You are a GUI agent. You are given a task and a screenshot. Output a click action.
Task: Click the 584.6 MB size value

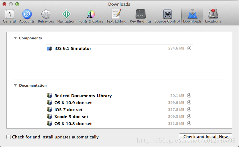tap(176, 48)
